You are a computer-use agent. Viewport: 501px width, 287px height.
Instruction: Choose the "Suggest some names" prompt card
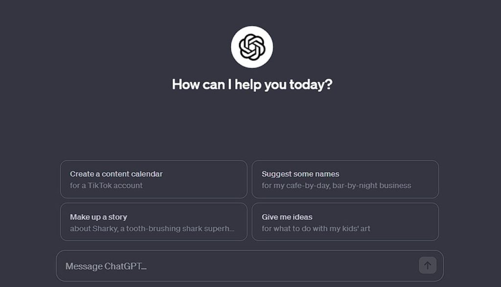tap(345, 179)
